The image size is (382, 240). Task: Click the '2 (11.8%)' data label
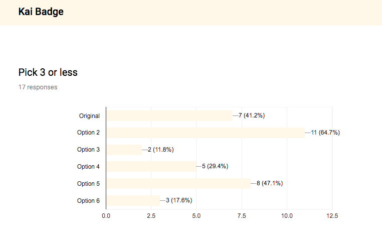[161, 150]
